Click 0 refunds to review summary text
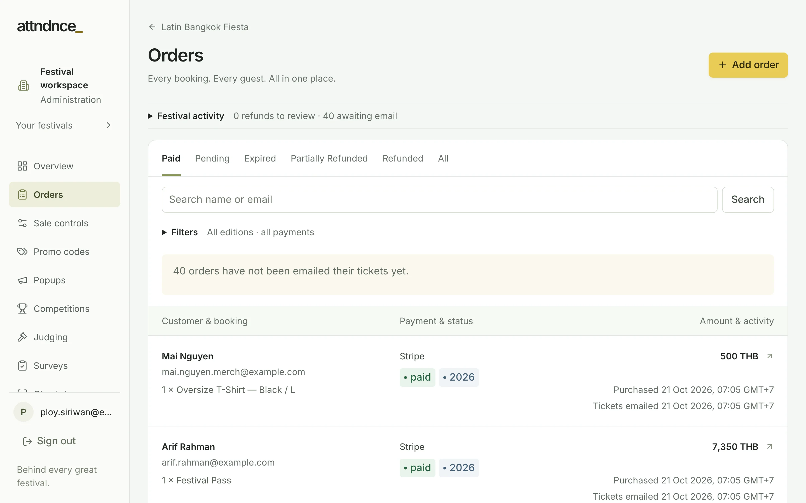The width and height of the screenshot is (806, 503). pos(274,116)
